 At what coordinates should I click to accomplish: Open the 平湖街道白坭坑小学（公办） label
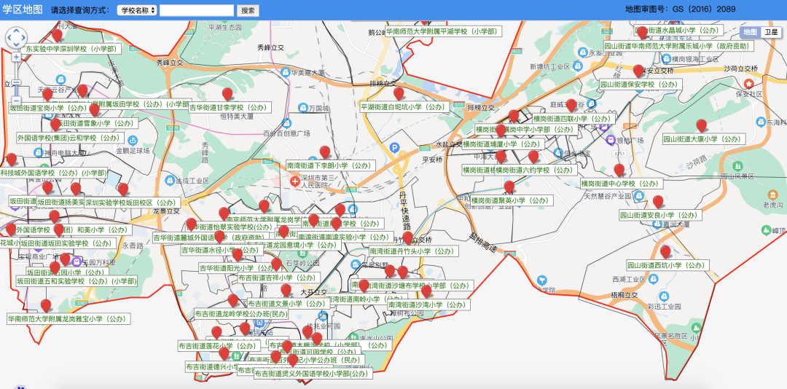point(404,107)
